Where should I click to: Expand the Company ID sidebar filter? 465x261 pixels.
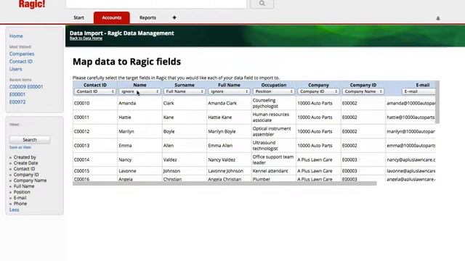pyautogui.click(x=26, y=175)
